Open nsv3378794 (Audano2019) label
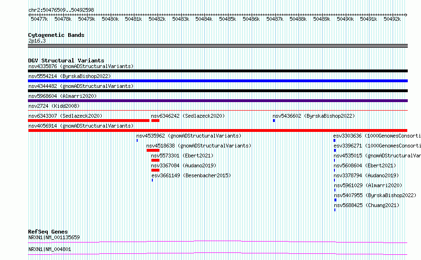 point(366,175)
